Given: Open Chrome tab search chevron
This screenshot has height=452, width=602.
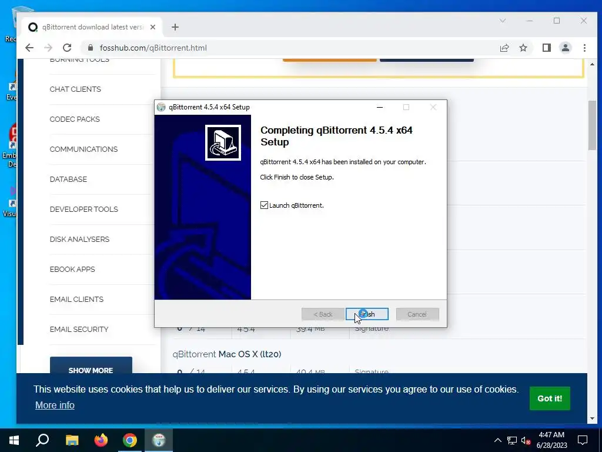Looking at the screenshot, I should click(x=503, y=21).
